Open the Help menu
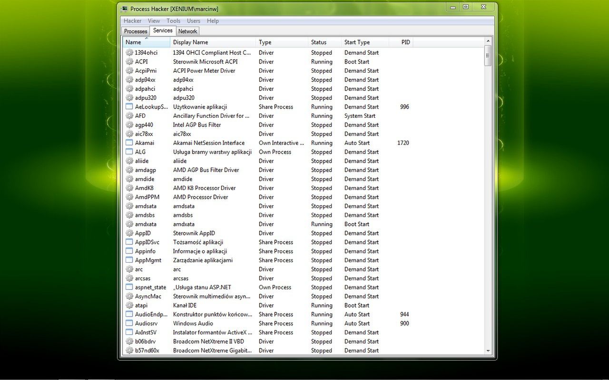This screenshot has width=609, height=380. (x=213, y=21)
